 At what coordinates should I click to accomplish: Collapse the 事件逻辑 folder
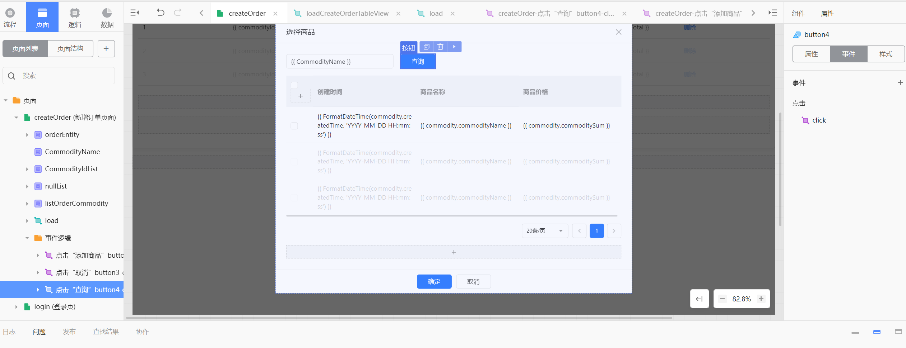[x=27, y=238]
